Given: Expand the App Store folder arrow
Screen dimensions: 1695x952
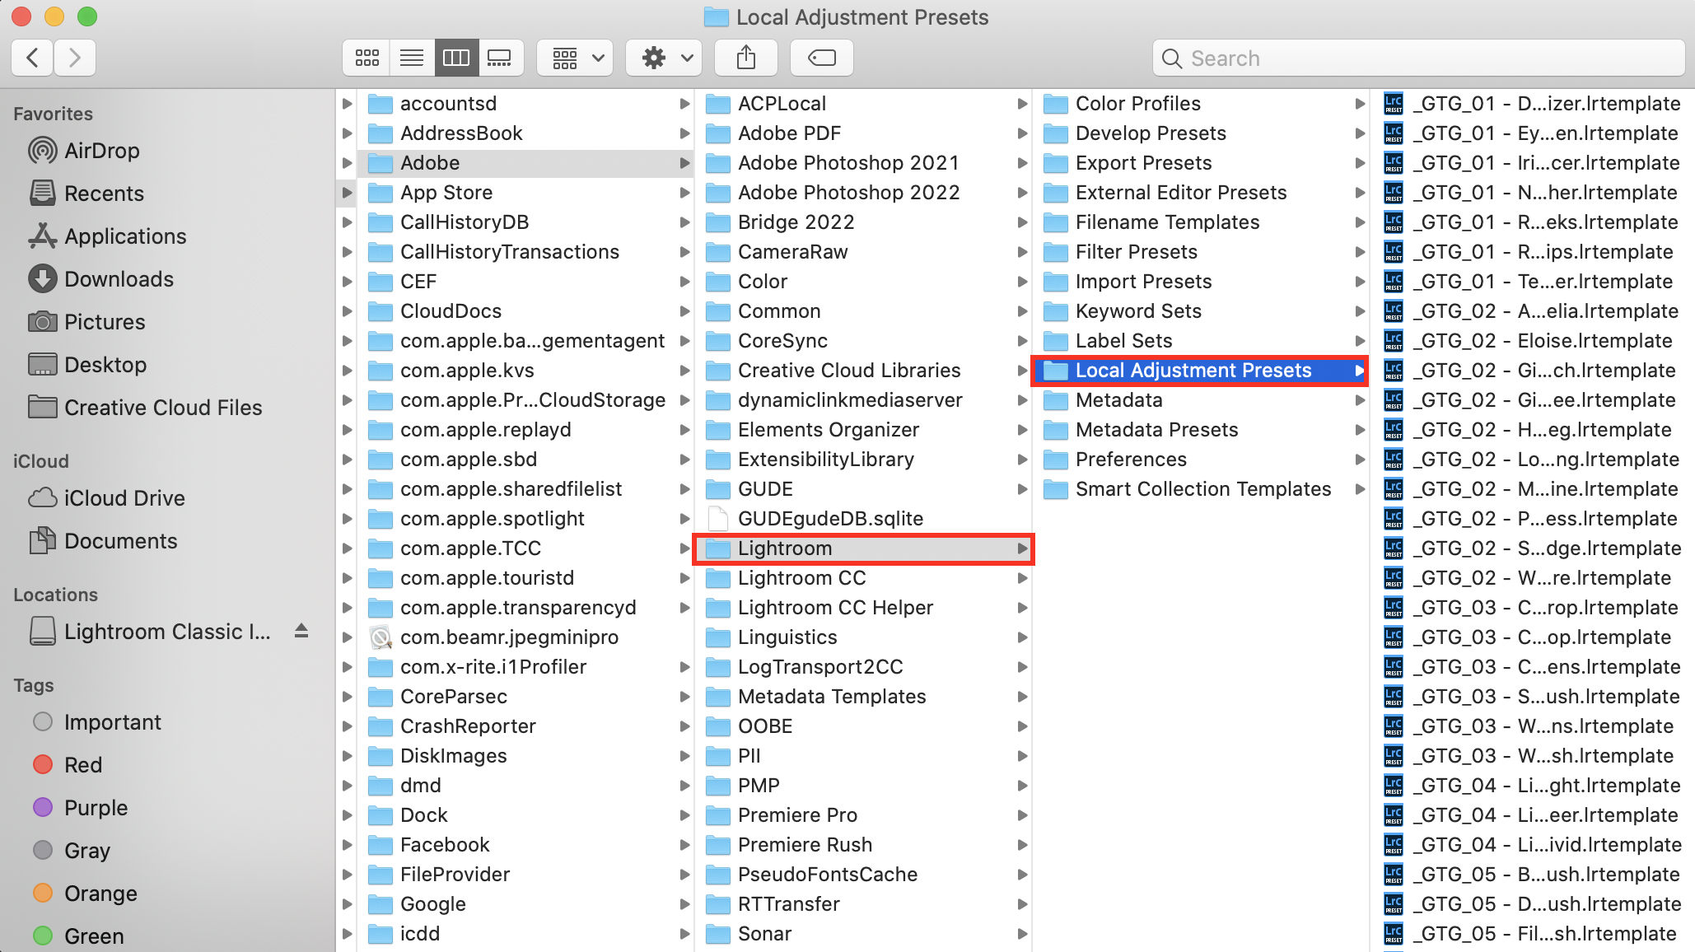Looking at the screenshot, I should coord(684,193).
